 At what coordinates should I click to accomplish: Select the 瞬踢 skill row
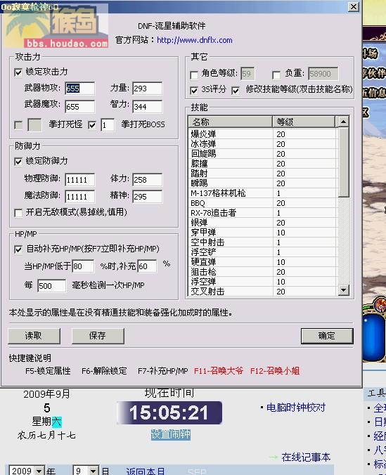pyautogui.click(x=262, y=183)
